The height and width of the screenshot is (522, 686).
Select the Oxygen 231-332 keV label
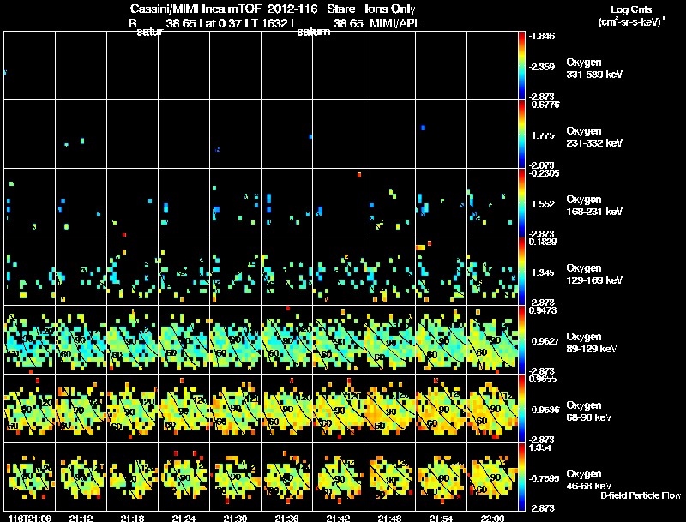tap(594, 137)
